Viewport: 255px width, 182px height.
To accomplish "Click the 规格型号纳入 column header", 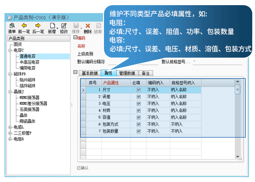I will (186, 83).
